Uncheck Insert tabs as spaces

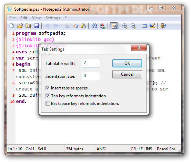pos(48,88)
